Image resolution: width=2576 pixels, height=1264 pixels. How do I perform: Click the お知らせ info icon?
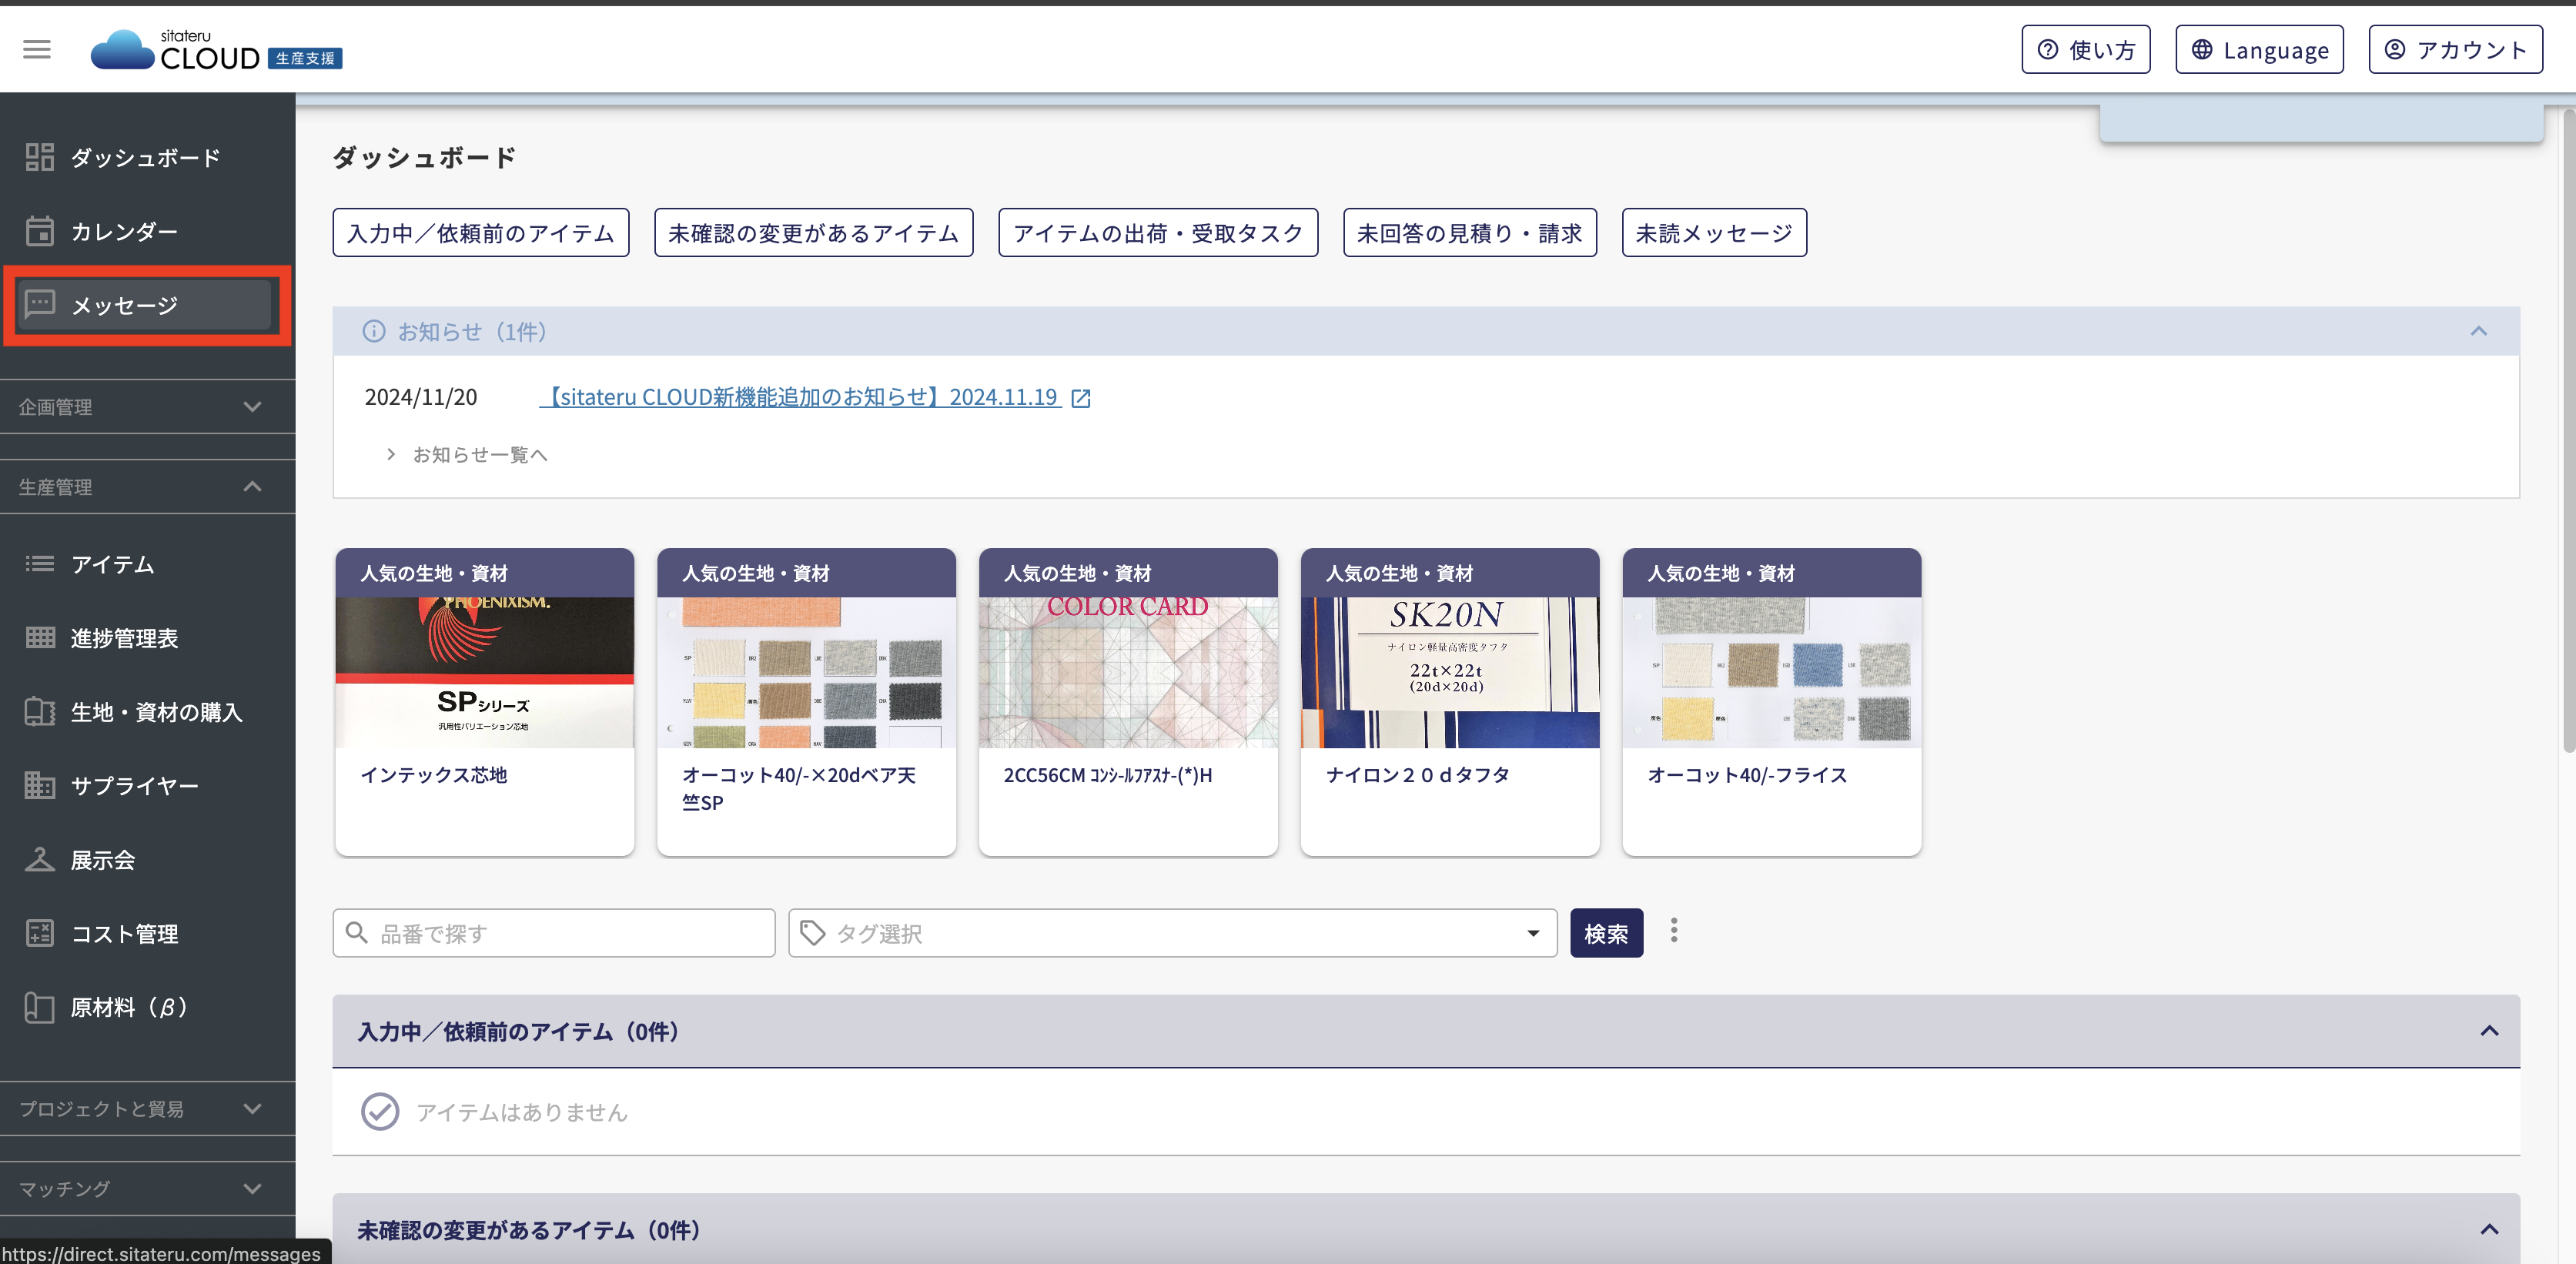click(373, 331)
